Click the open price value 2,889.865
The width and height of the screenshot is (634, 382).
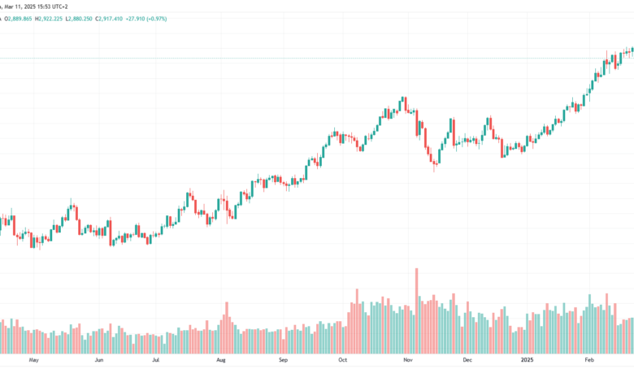(x=20, y=19)
